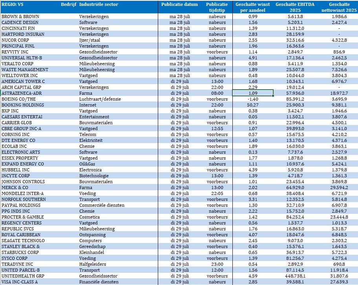Click the REVVITY INC cell
The height and width of the screenshot is (285, 358).
15,52
